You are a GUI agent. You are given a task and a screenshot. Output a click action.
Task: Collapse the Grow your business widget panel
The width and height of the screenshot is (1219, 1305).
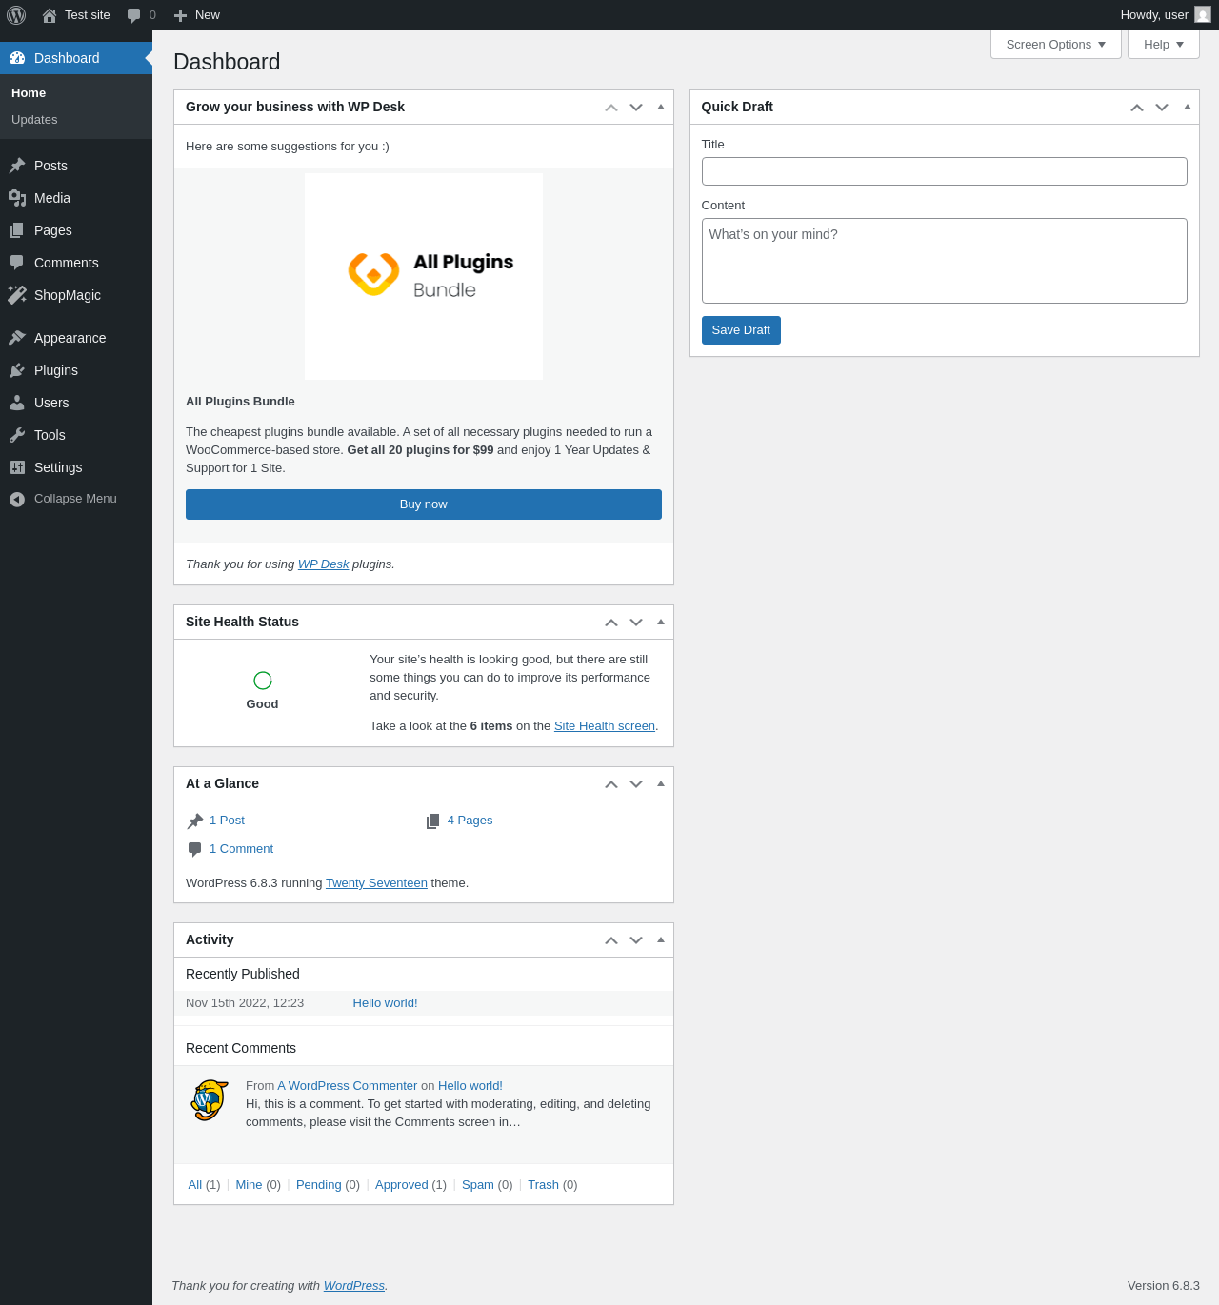pos(661,108)
